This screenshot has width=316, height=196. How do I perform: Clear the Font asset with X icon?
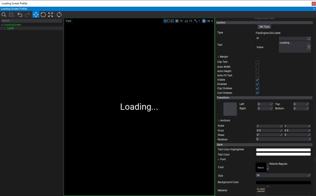tap(268, 169)
